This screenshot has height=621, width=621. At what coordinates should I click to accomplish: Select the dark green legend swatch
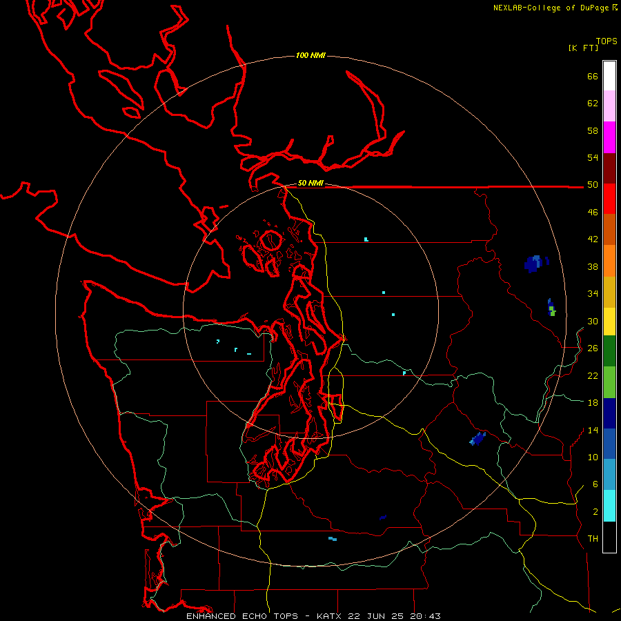(609, 351)
